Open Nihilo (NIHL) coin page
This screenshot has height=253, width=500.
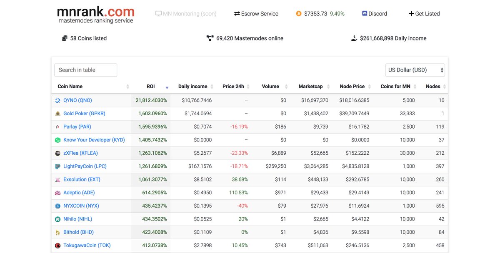(x=78, y=219)
